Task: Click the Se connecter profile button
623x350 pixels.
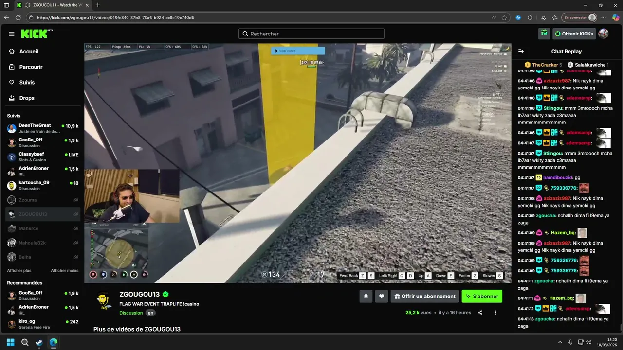Action: click(x=579, y=17)
